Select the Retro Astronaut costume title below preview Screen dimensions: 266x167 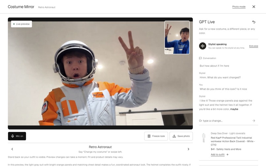pos(100,147)
